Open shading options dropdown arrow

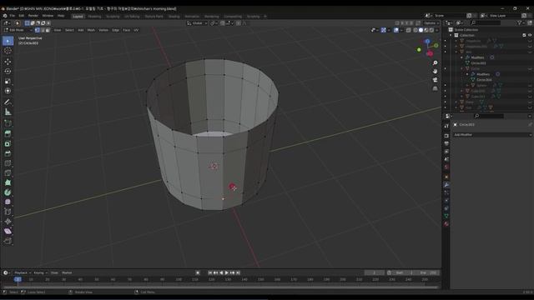437,30
